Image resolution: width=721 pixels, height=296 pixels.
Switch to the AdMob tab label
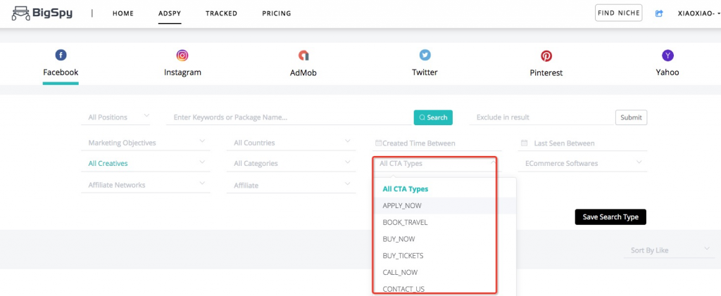303,73
